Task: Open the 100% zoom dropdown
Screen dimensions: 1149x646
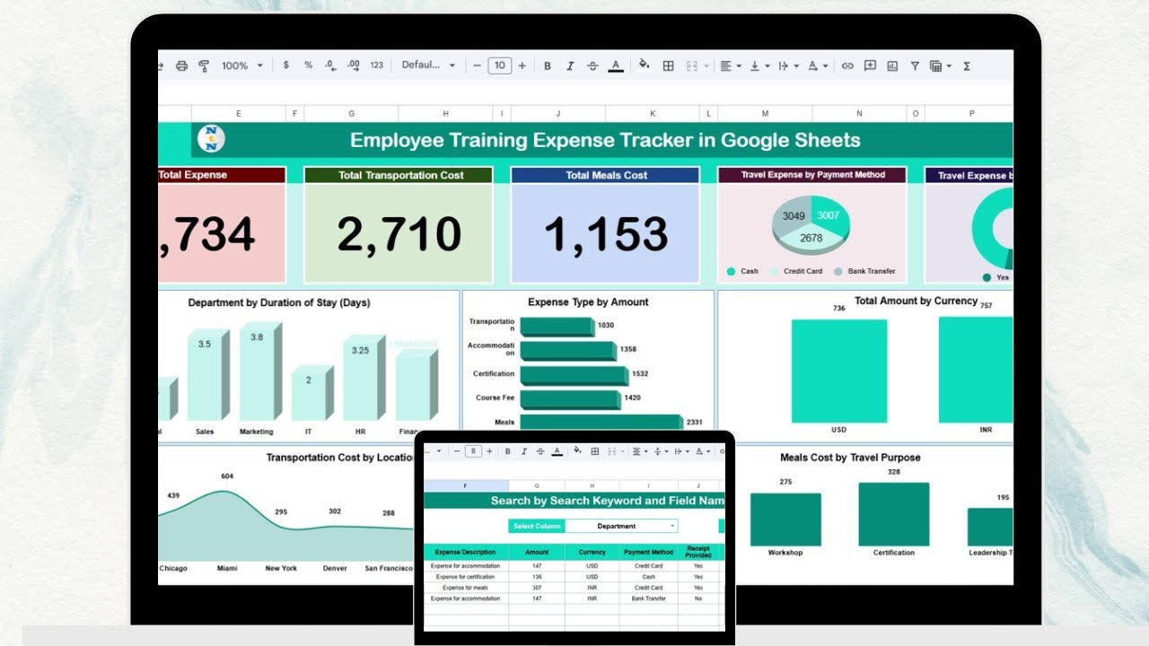Action: click(242, 65)
